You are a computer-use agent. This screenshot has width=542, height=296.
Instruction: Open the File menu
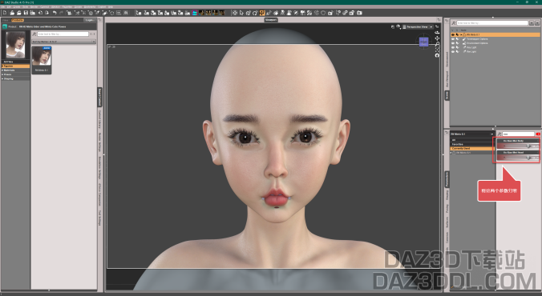2,7
